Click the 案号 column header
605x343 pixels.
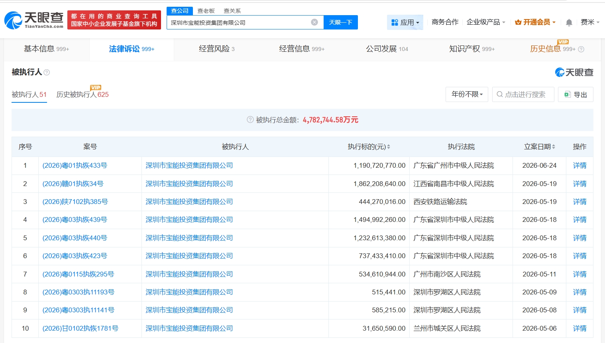[x=90, y=147]
